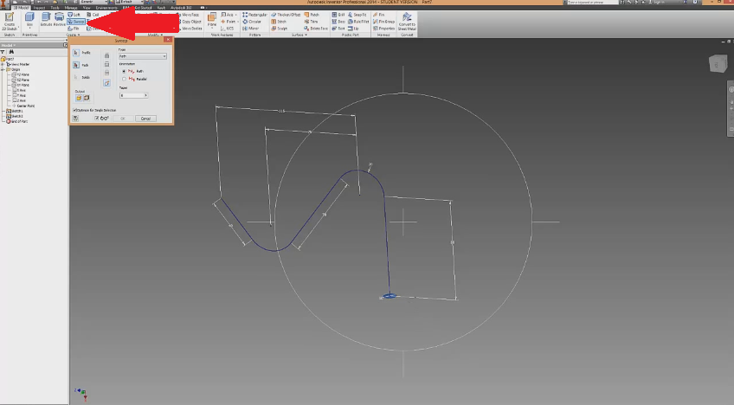This screenshot has height=405, width=734.
Task: Set Sweep output to Solid
Action: pyautogui.click(x=79, y=98)
